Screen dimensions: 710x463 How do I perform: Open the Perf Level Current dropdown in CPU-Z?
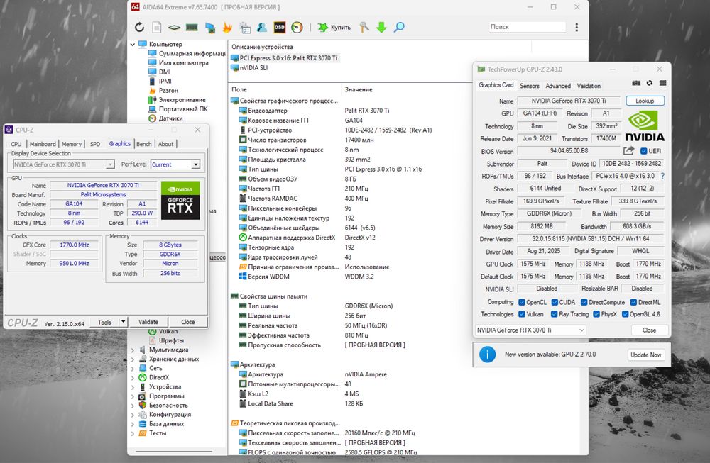pos(175,164)
